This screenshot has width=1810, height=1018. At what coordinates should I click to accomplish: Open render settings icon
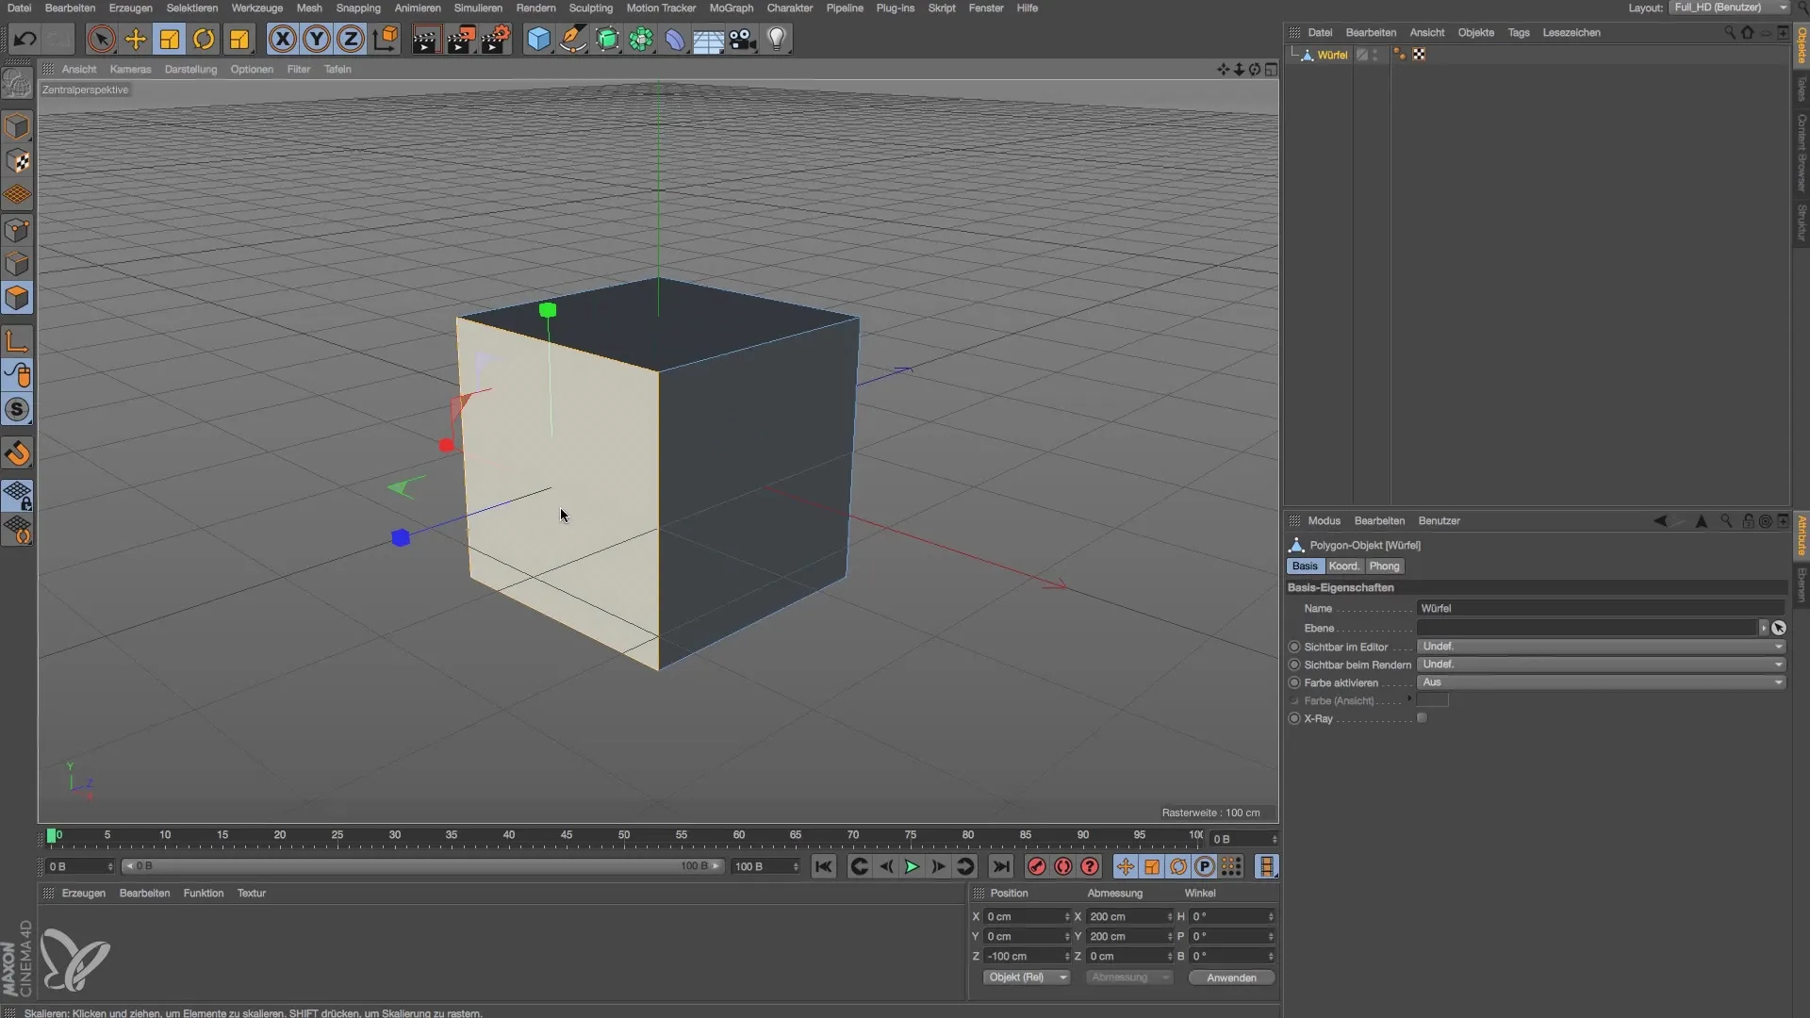[496, 39]
